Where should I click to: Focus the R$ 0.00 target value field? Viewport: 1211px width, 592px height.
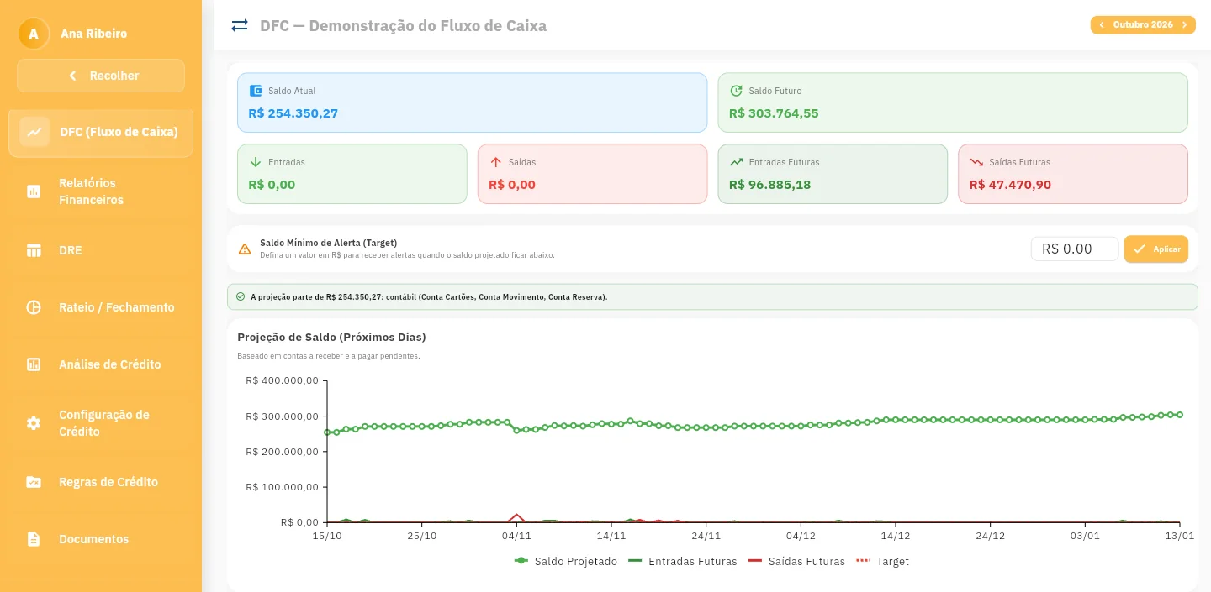[x=1075, y=249]
